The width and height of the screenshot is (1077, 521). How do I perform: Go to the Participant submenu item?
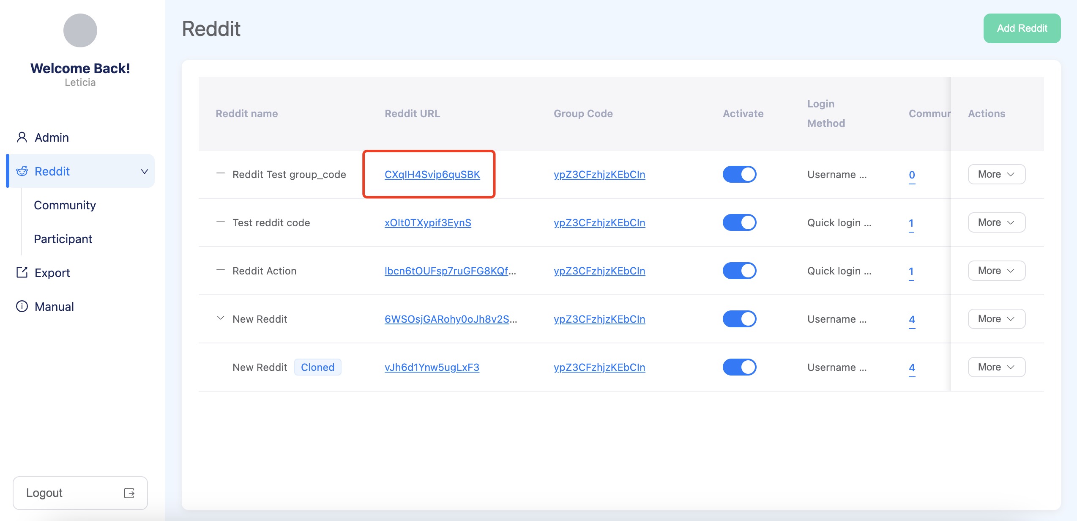tap(63, 239)
